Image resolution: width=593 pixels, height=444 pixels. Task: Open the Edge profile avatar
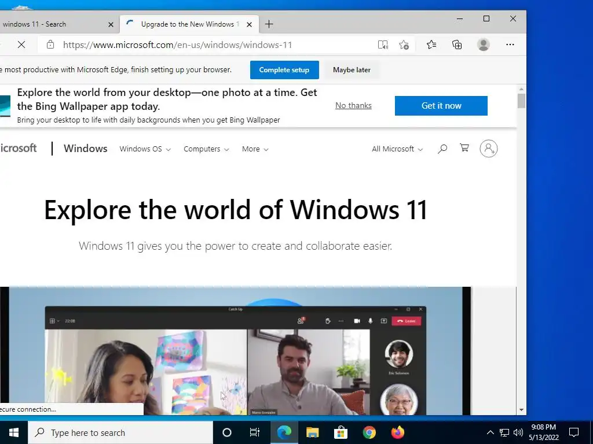[484, 45]
